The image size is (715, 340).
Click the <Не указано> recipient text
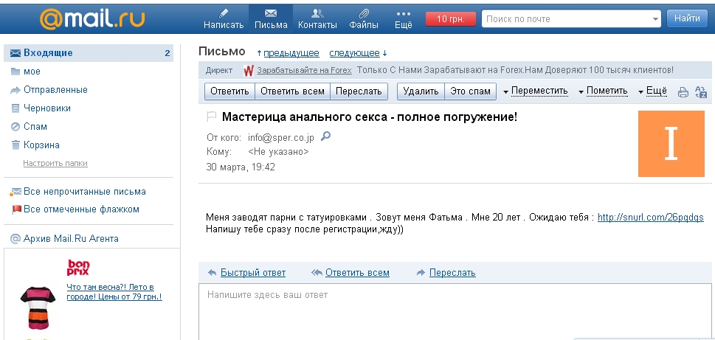coord(278,152)
